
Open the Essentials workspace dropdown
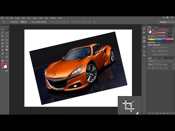point(167,22)
